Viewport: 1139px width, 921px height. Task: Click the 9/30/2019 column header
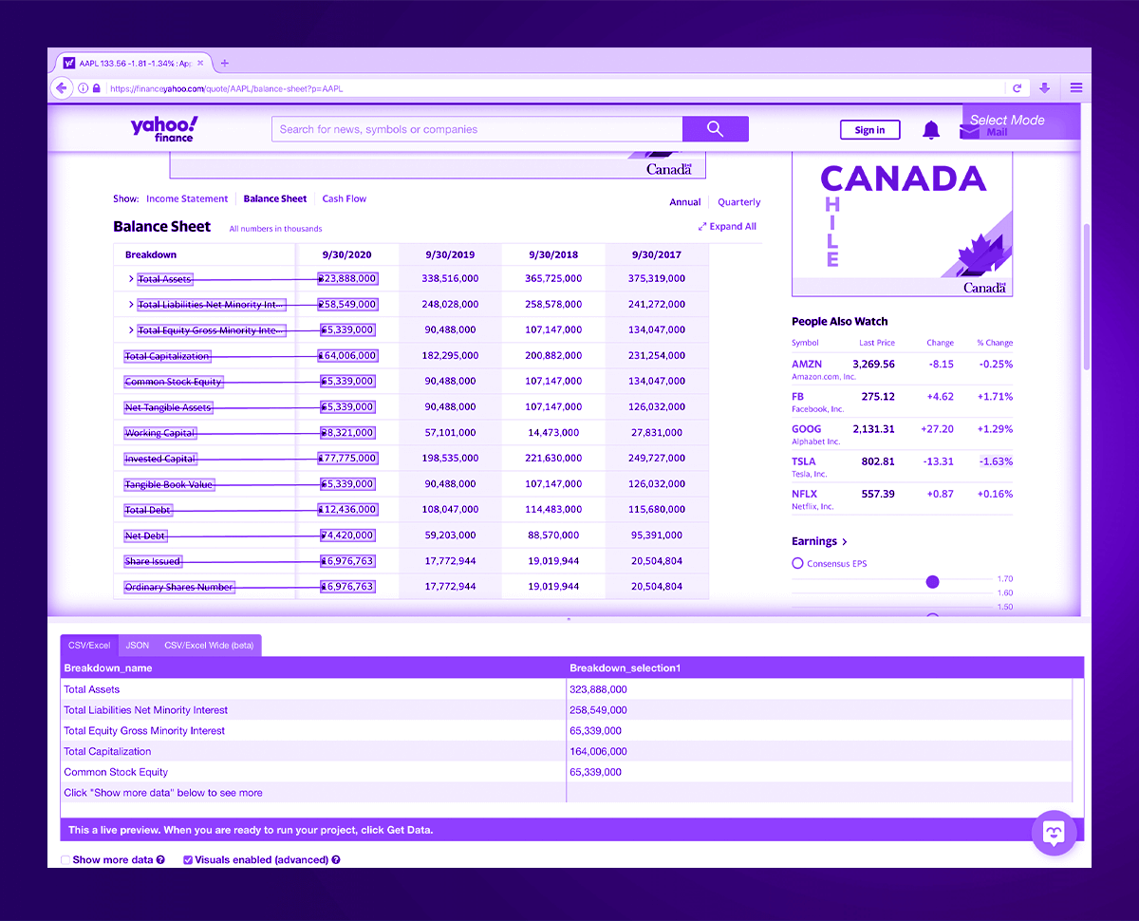[x=451, y=254]
